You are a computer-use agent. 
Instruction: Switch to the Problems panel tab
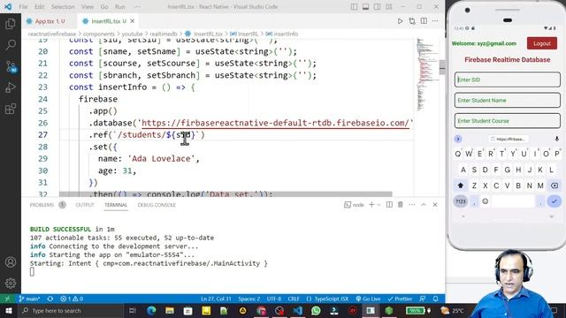[42, 205]
